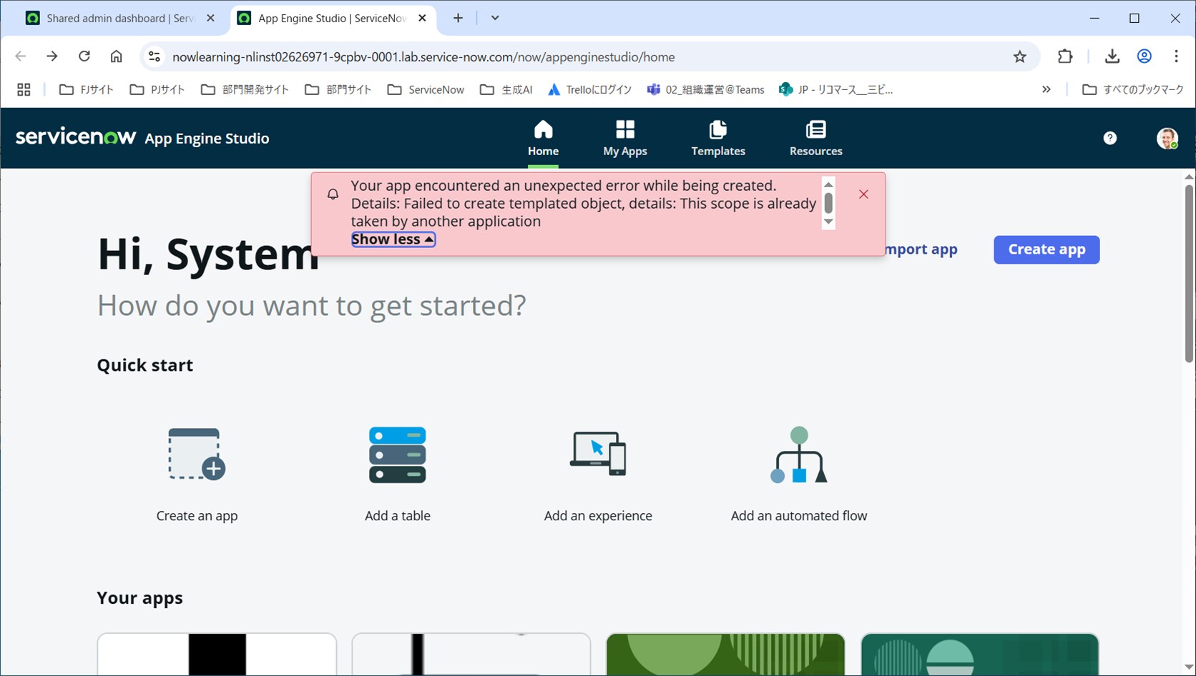The image size is (1196, 676).
Task: Click the 'Add an automated flow' label
Action: [799, 516]
